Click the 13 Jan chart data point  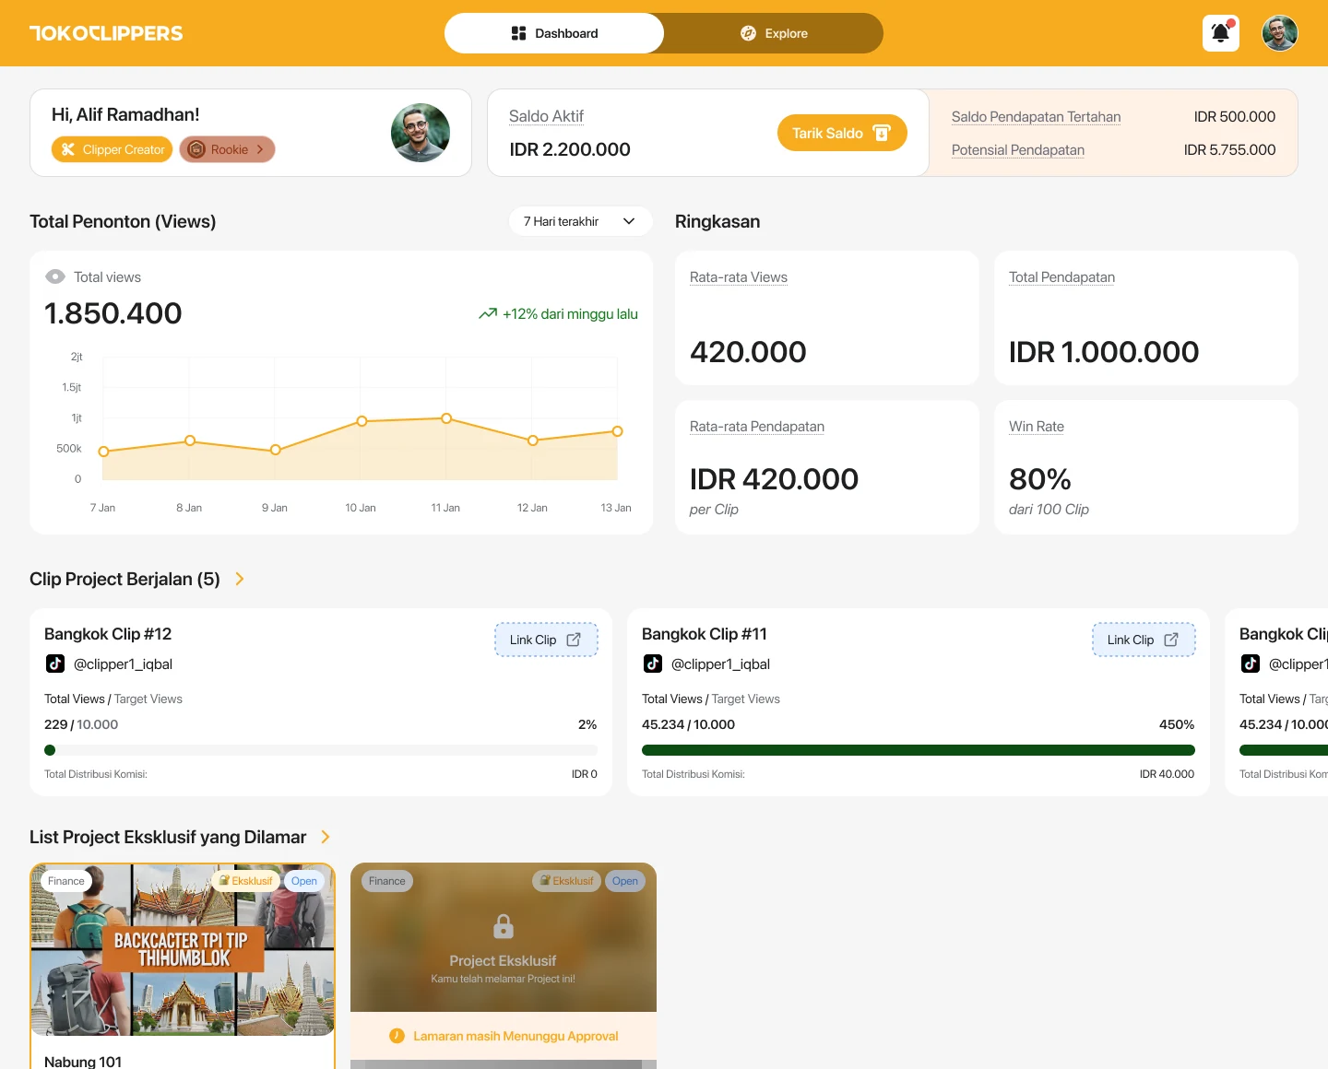618,431
